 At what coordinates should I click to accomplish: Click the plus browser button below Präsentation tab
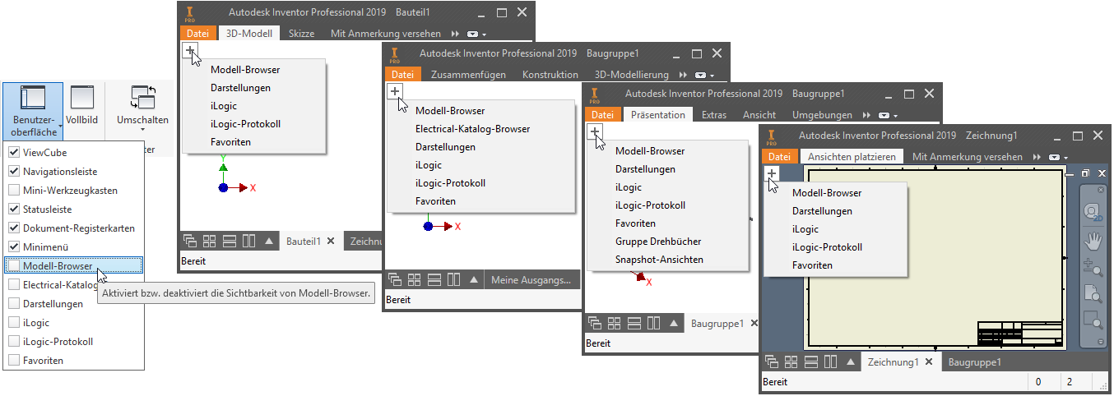tap(594, 131)
